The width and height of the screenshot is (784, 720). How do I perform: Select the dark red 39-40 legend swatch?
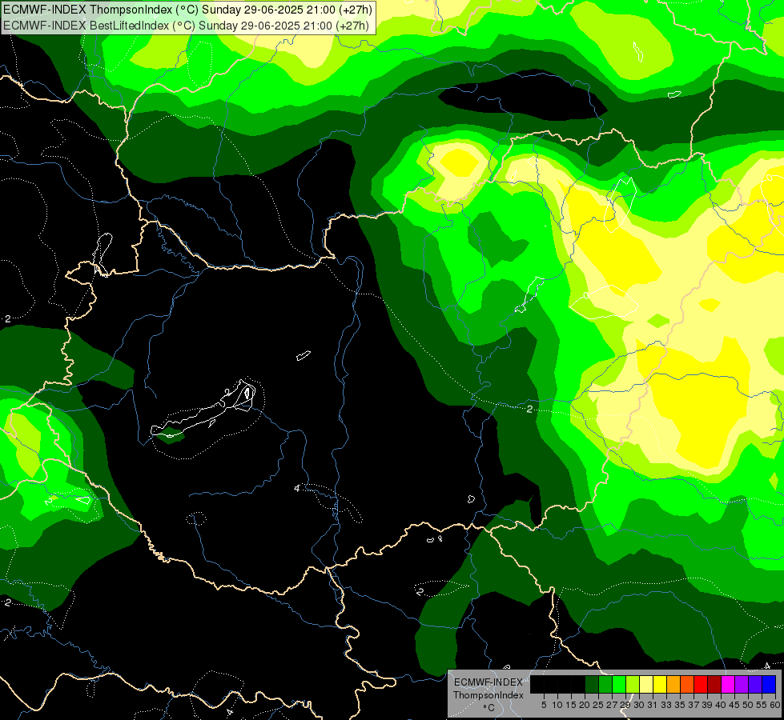tap(714, 684)
